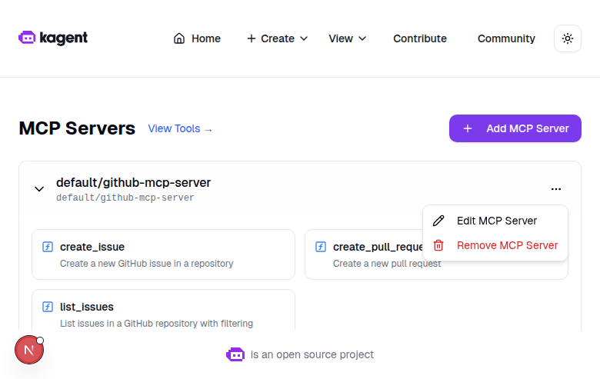Click the trash icon beside Remove MCP Server

point(438,245)
